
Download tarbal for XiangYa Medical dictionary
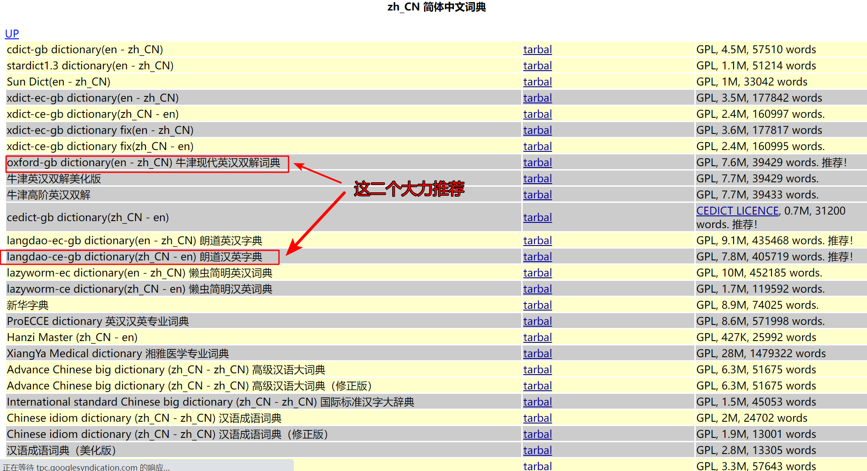537,354
